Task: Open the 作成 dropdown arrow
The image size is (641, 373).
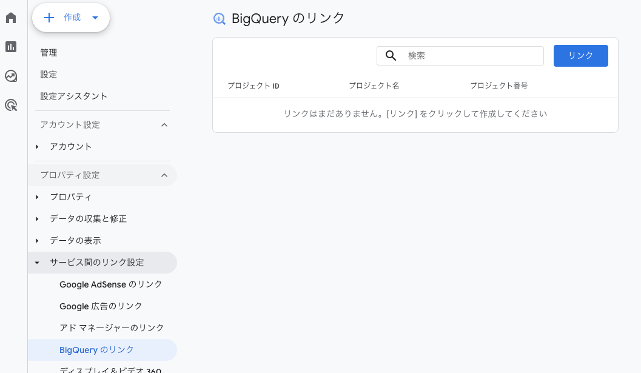Action: [95, 18]
